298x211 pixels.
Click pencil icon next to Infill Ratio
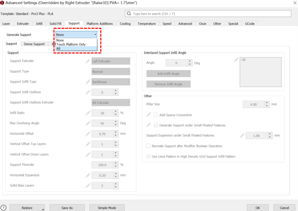pos(88,113)
